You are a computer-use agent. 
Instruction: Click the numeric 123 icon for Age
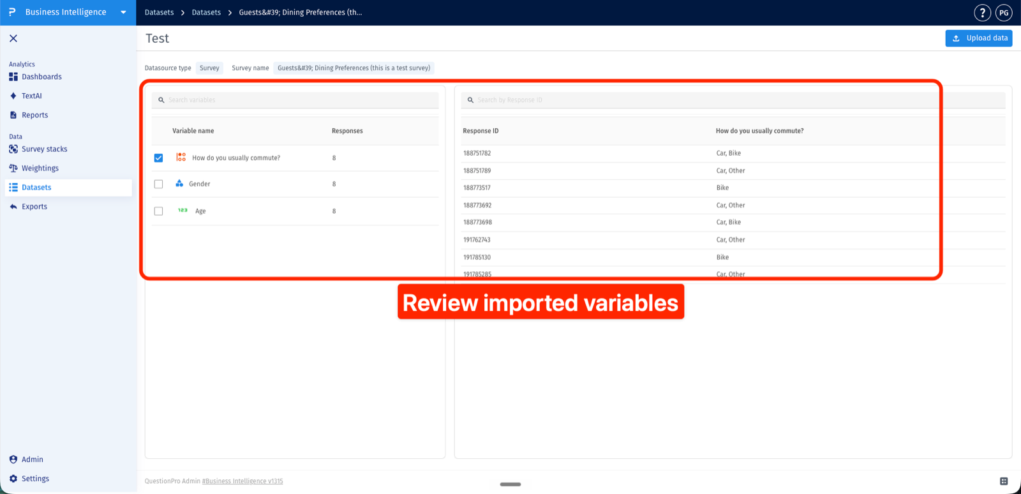point(183,210)
